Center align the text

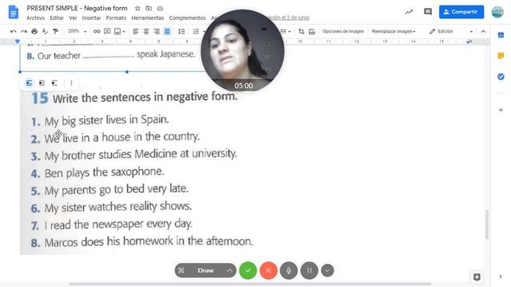[x=146, y=32]
